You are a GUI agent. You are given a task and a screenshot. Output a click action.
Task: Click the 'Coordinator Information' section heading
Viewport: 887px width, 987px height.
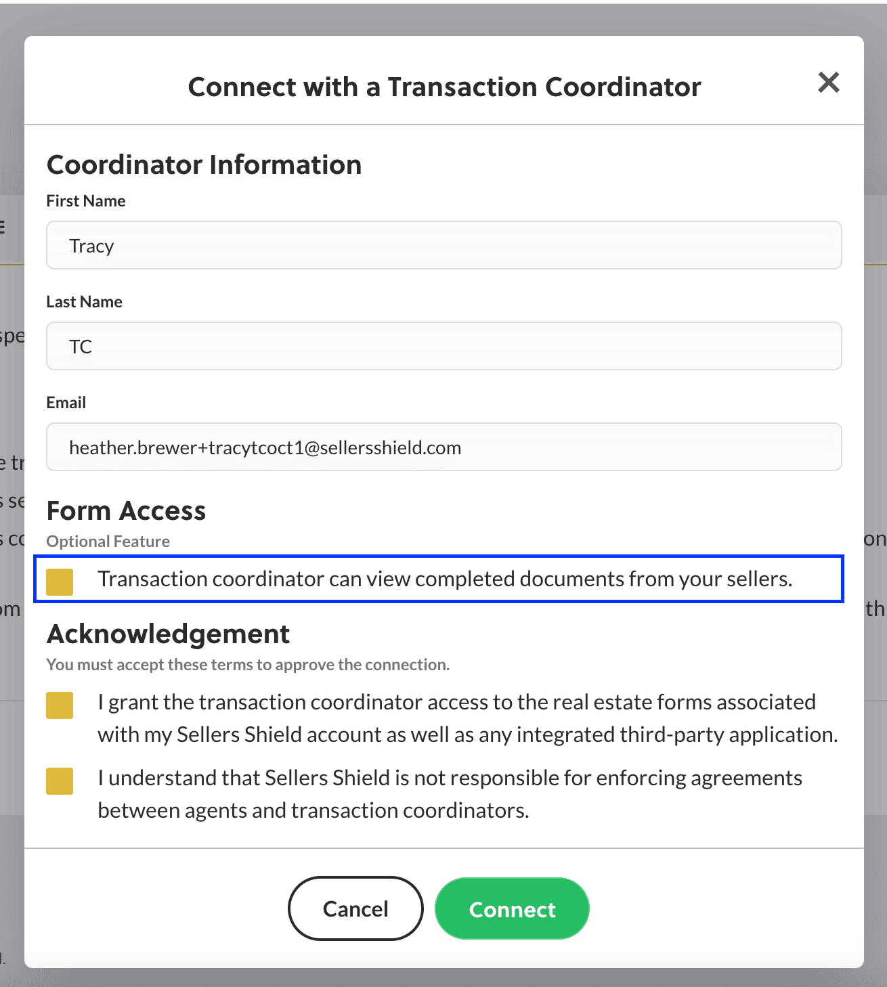204,164
